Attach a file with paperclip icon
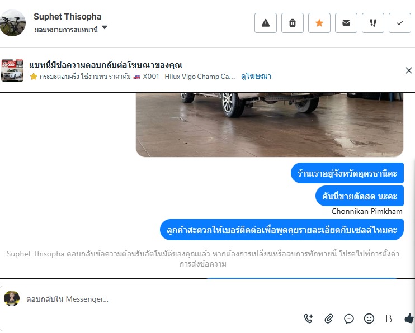415x333 pixels. click(328, 318)
